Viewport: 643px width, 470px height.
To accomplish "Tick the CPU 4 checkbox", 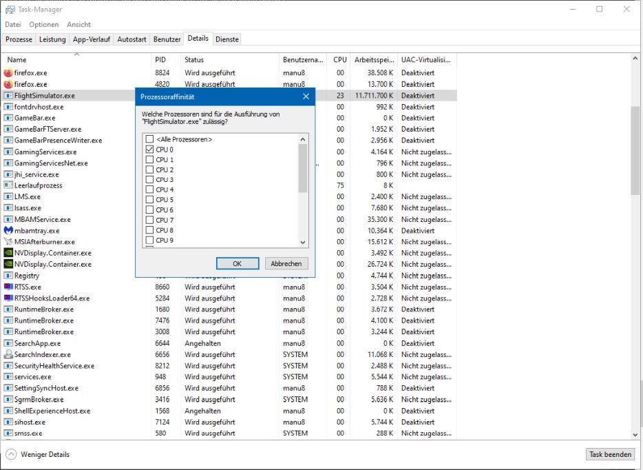I will (149, 190).
